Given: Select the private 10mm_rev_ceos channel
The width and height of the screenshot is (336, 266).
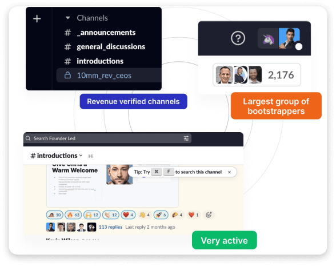Looking at the screenshot, I should pos(109,76).
